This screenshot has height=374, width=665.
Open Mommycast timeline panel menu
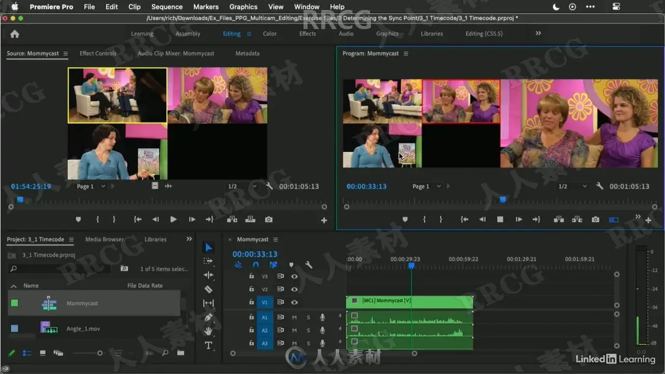275,239
